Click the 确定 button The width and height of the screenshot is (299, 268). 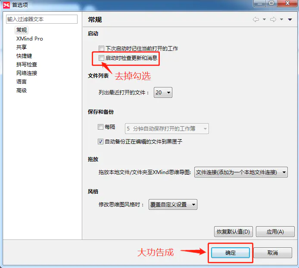pos(230,253)
